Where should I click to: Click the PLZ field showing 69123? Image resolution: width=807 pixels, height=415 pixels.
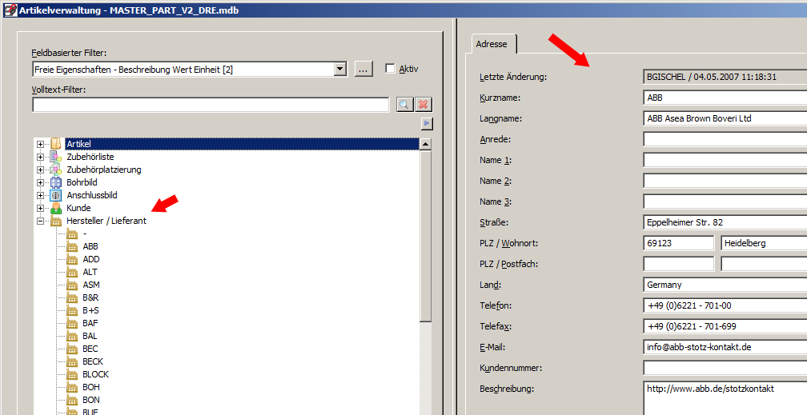(x=679, y=243)
